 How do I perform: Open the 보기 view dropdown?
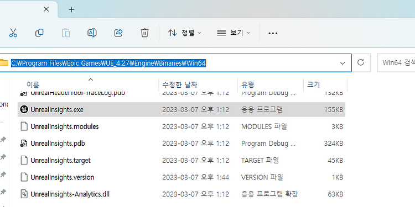233,33
